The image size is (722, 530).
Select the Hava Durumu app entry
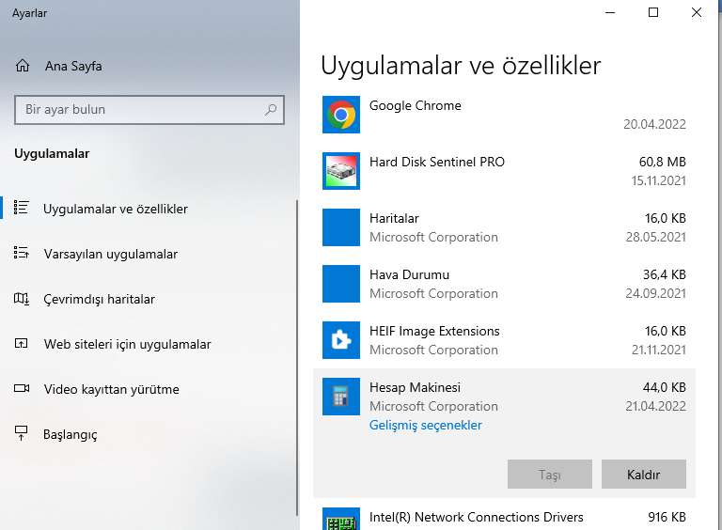[x=504, y=284]
